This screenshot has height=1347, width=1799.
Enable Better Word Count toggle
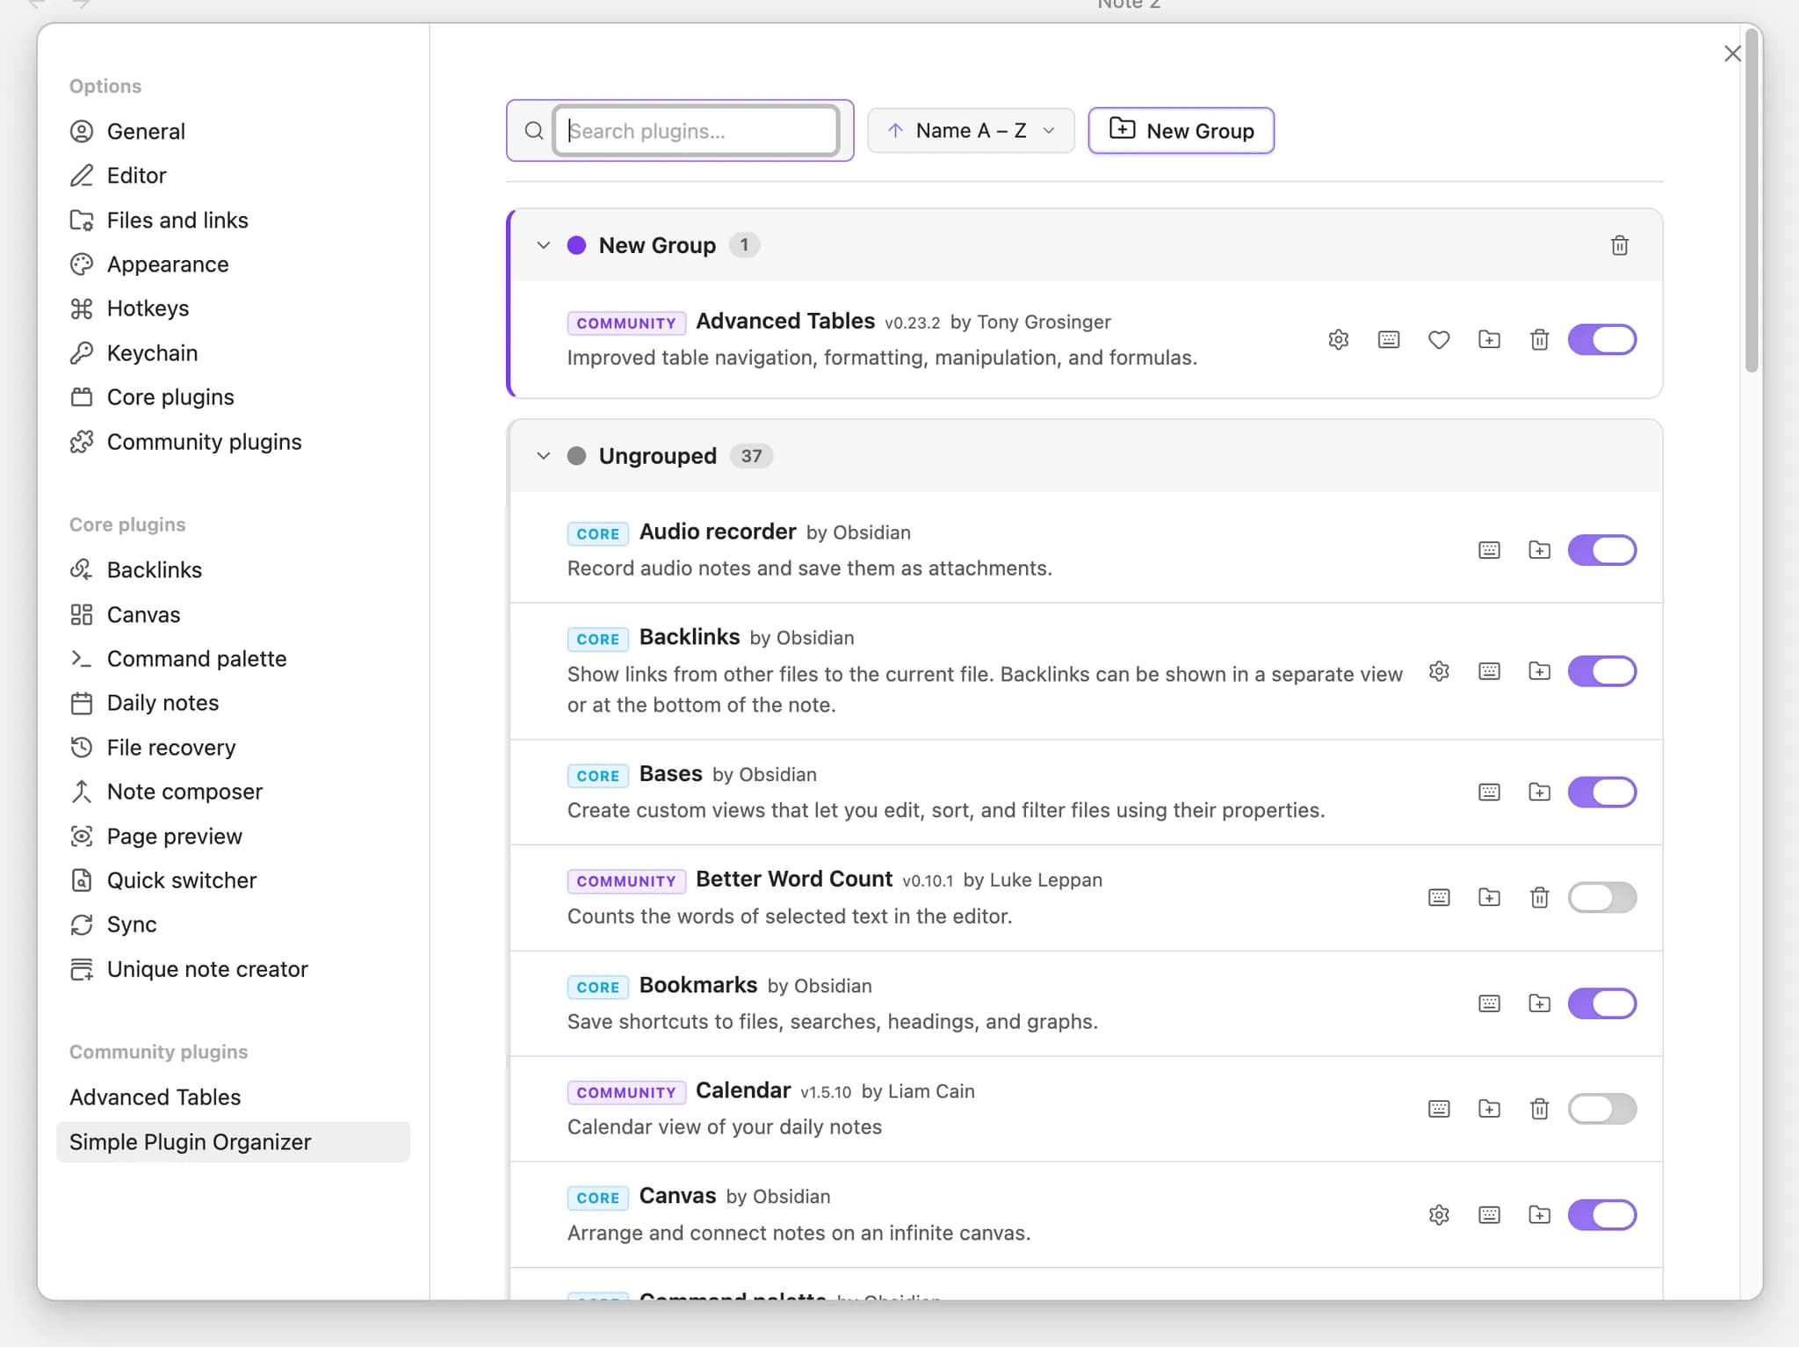(x=1602, y=898)
